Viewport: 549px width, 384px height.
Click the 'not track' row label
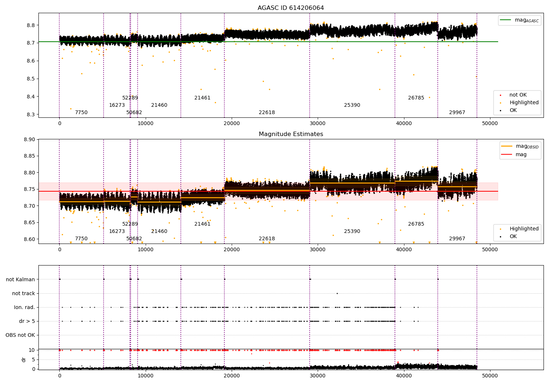pyautogui.click(x=23, y=293)
